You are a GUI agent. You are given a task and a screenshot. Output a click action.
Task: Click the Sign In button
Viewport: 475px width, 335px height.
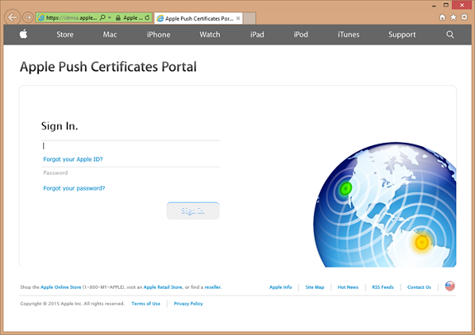click(x=193, y=210)
